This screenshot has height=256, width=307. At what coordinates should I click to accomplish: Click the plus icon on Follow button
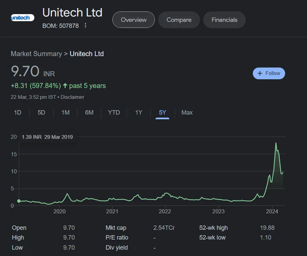(x=260, y=73)
